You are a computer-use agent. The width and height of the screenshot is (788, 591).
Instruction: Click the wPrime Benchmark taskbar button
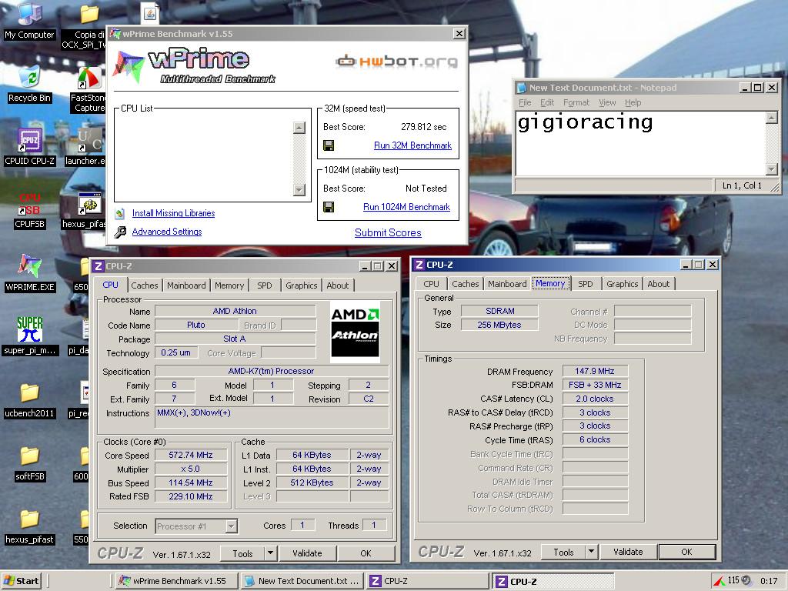click(176, 581)
